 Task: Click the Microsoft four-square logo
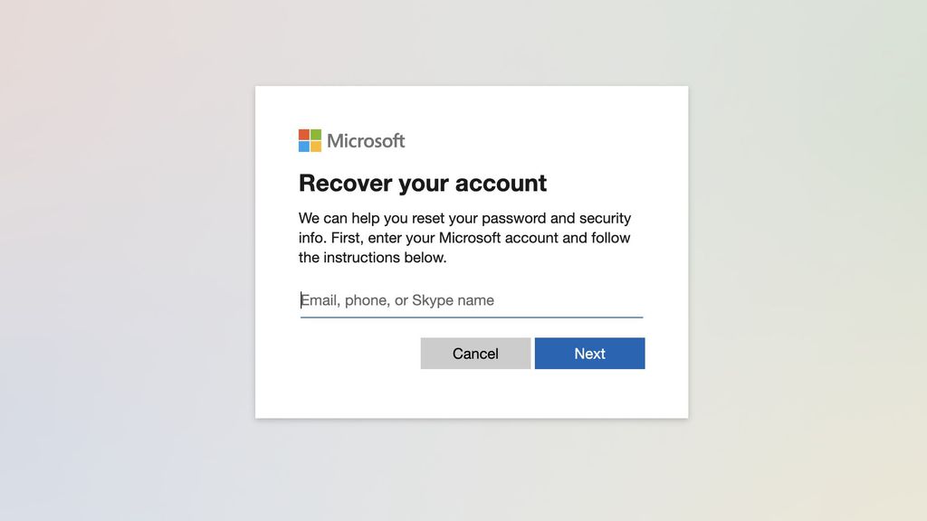310,140
